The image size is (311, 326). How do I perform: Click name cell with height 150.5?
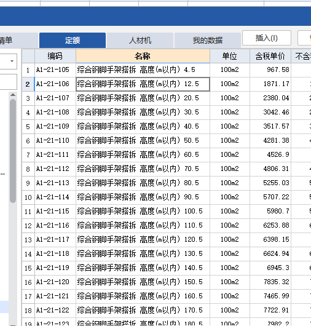(x=143, y=282)
